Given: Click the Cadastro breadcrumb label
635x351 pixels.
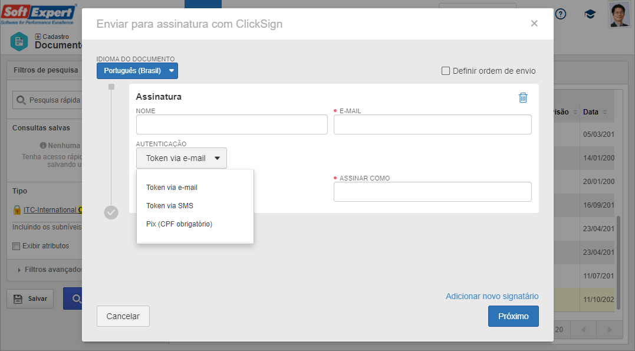Looking at the screenshot, I should [56, 37].
